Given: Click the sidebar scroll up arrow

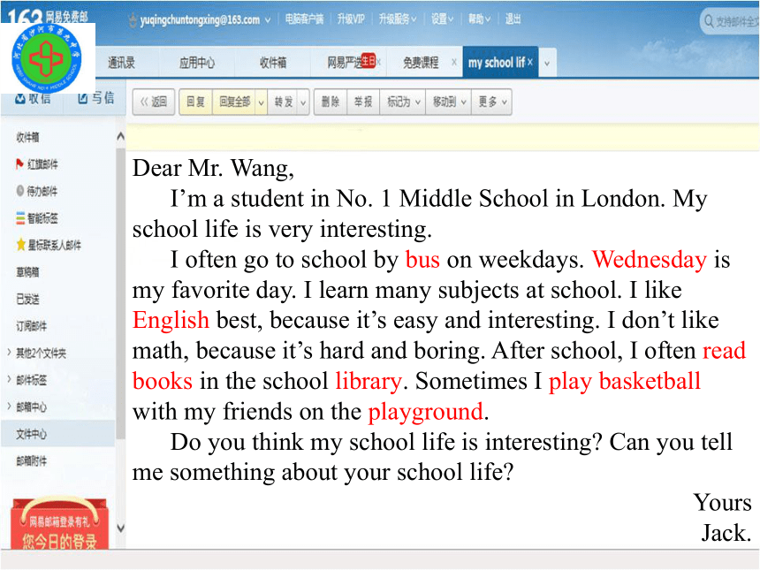Looking at the screenshot, I should click(121, 137).
